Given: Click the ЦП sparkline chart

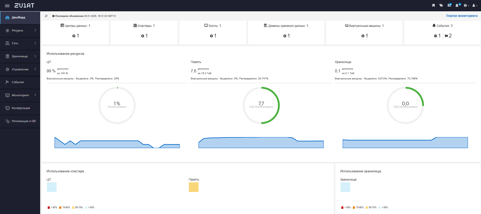Looking at the screenshot, I should (x=117, y=142).
